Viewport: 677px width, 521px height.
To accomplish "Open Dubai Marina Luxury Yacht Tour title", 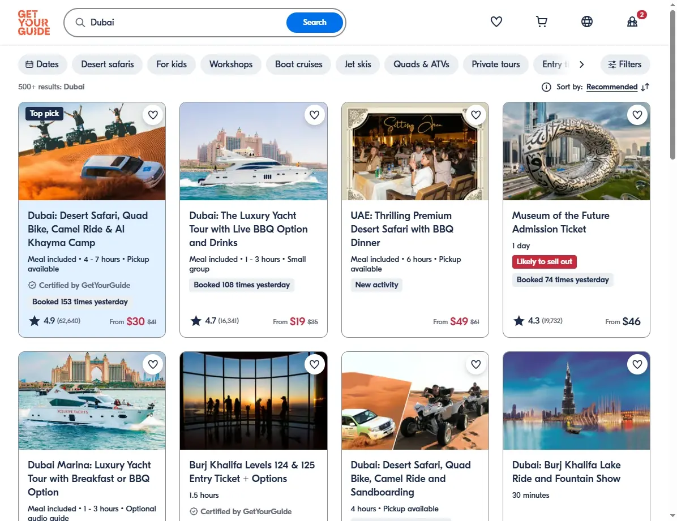I will 89,479.
